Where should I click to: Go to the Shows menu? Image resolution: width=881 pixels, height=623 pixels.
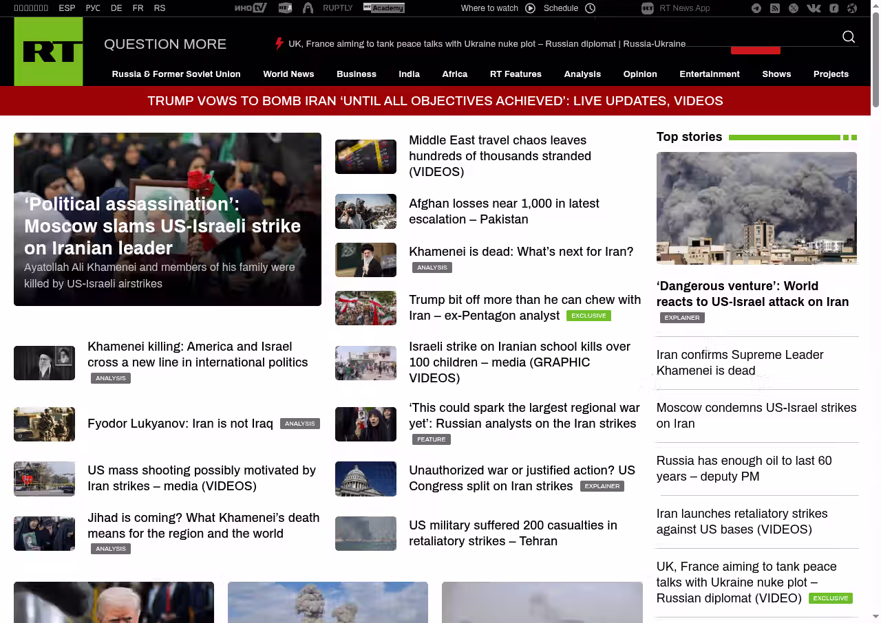pyautogui.click(x=776, y=74)
